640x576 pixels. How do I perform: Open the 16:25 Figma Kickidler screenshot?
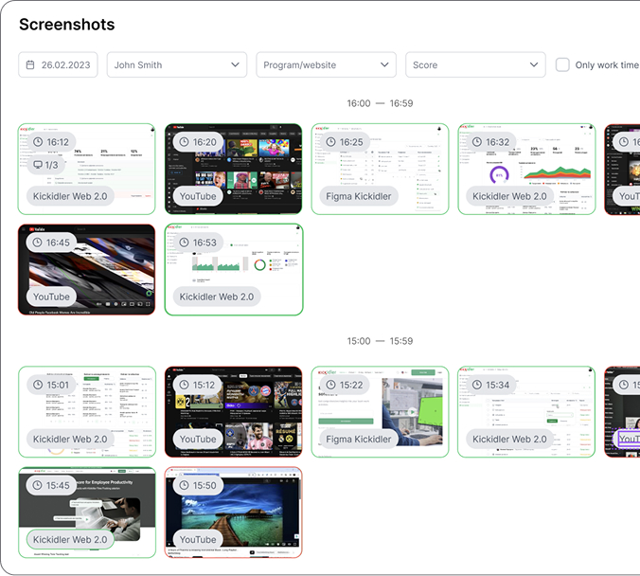click(380, 170)
